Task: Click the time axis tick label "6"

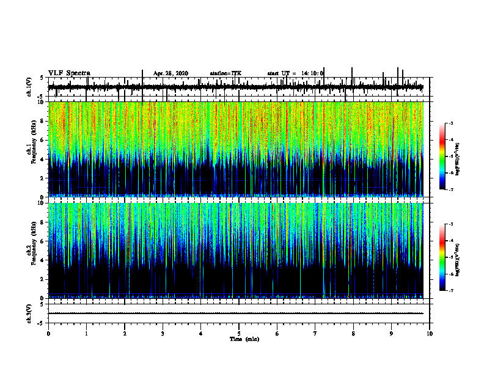Action: pyautogui.click(x=277, y=334)
